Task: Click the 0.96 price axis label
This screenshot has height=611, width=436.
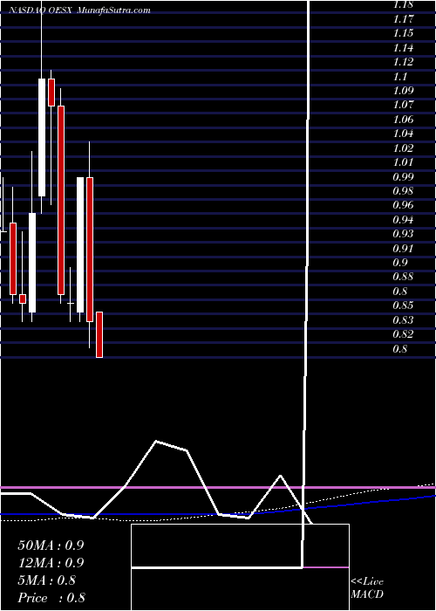Action: (x=403, y=205)
